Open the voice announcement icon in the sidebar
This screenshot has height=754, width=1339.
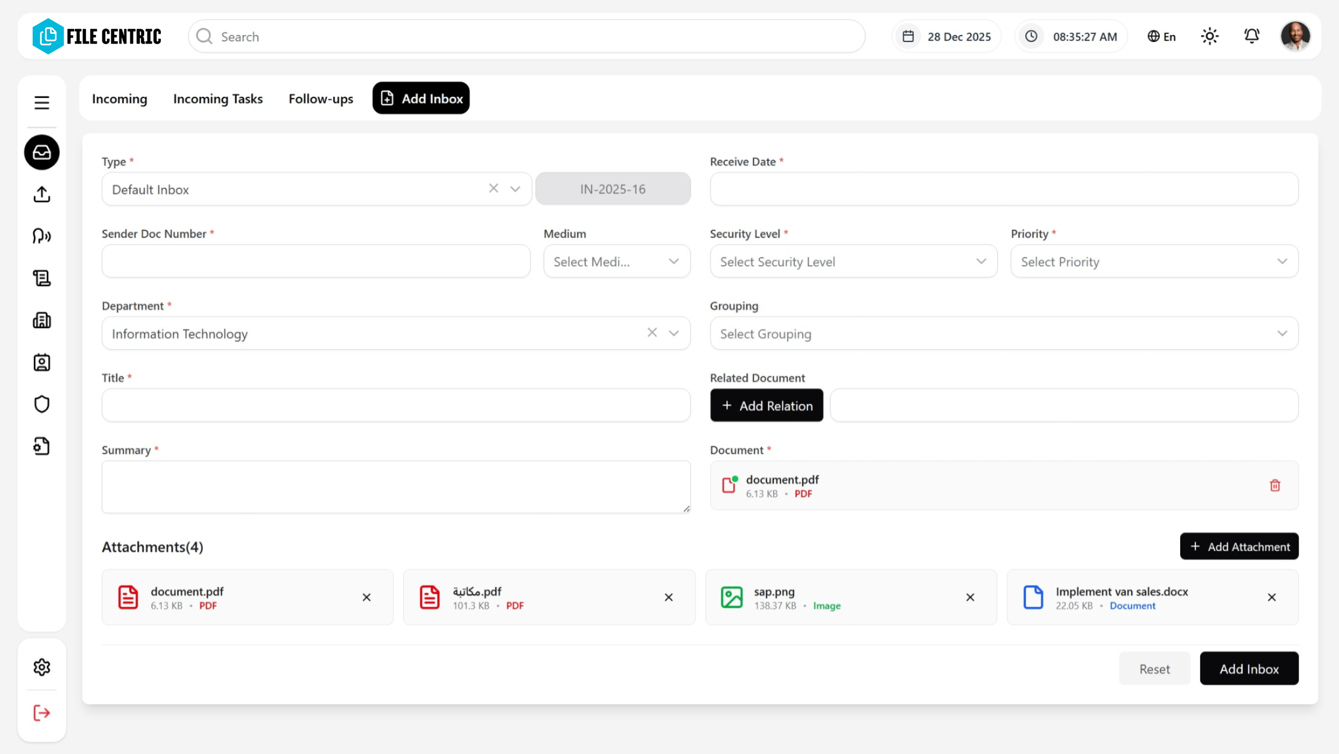pyautogui.click(x=41, y=236)
